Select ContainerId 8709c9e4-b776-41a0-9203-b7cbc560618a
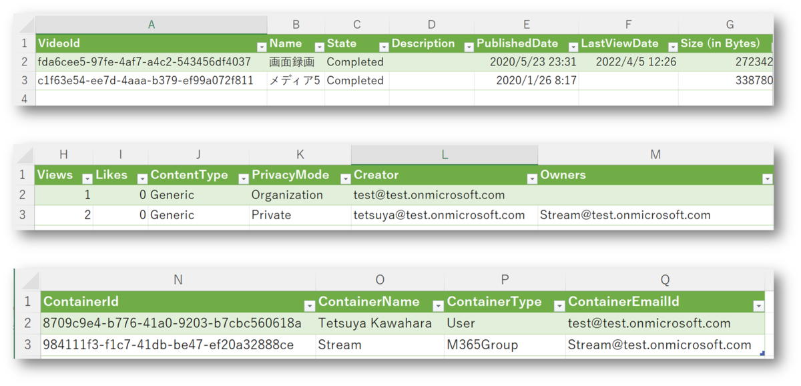 tap(178, 323)
